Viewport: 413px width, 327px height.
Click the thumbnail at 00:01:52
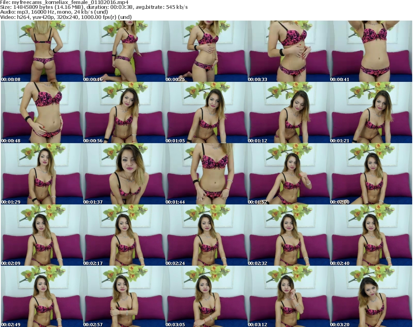[289, 174]
